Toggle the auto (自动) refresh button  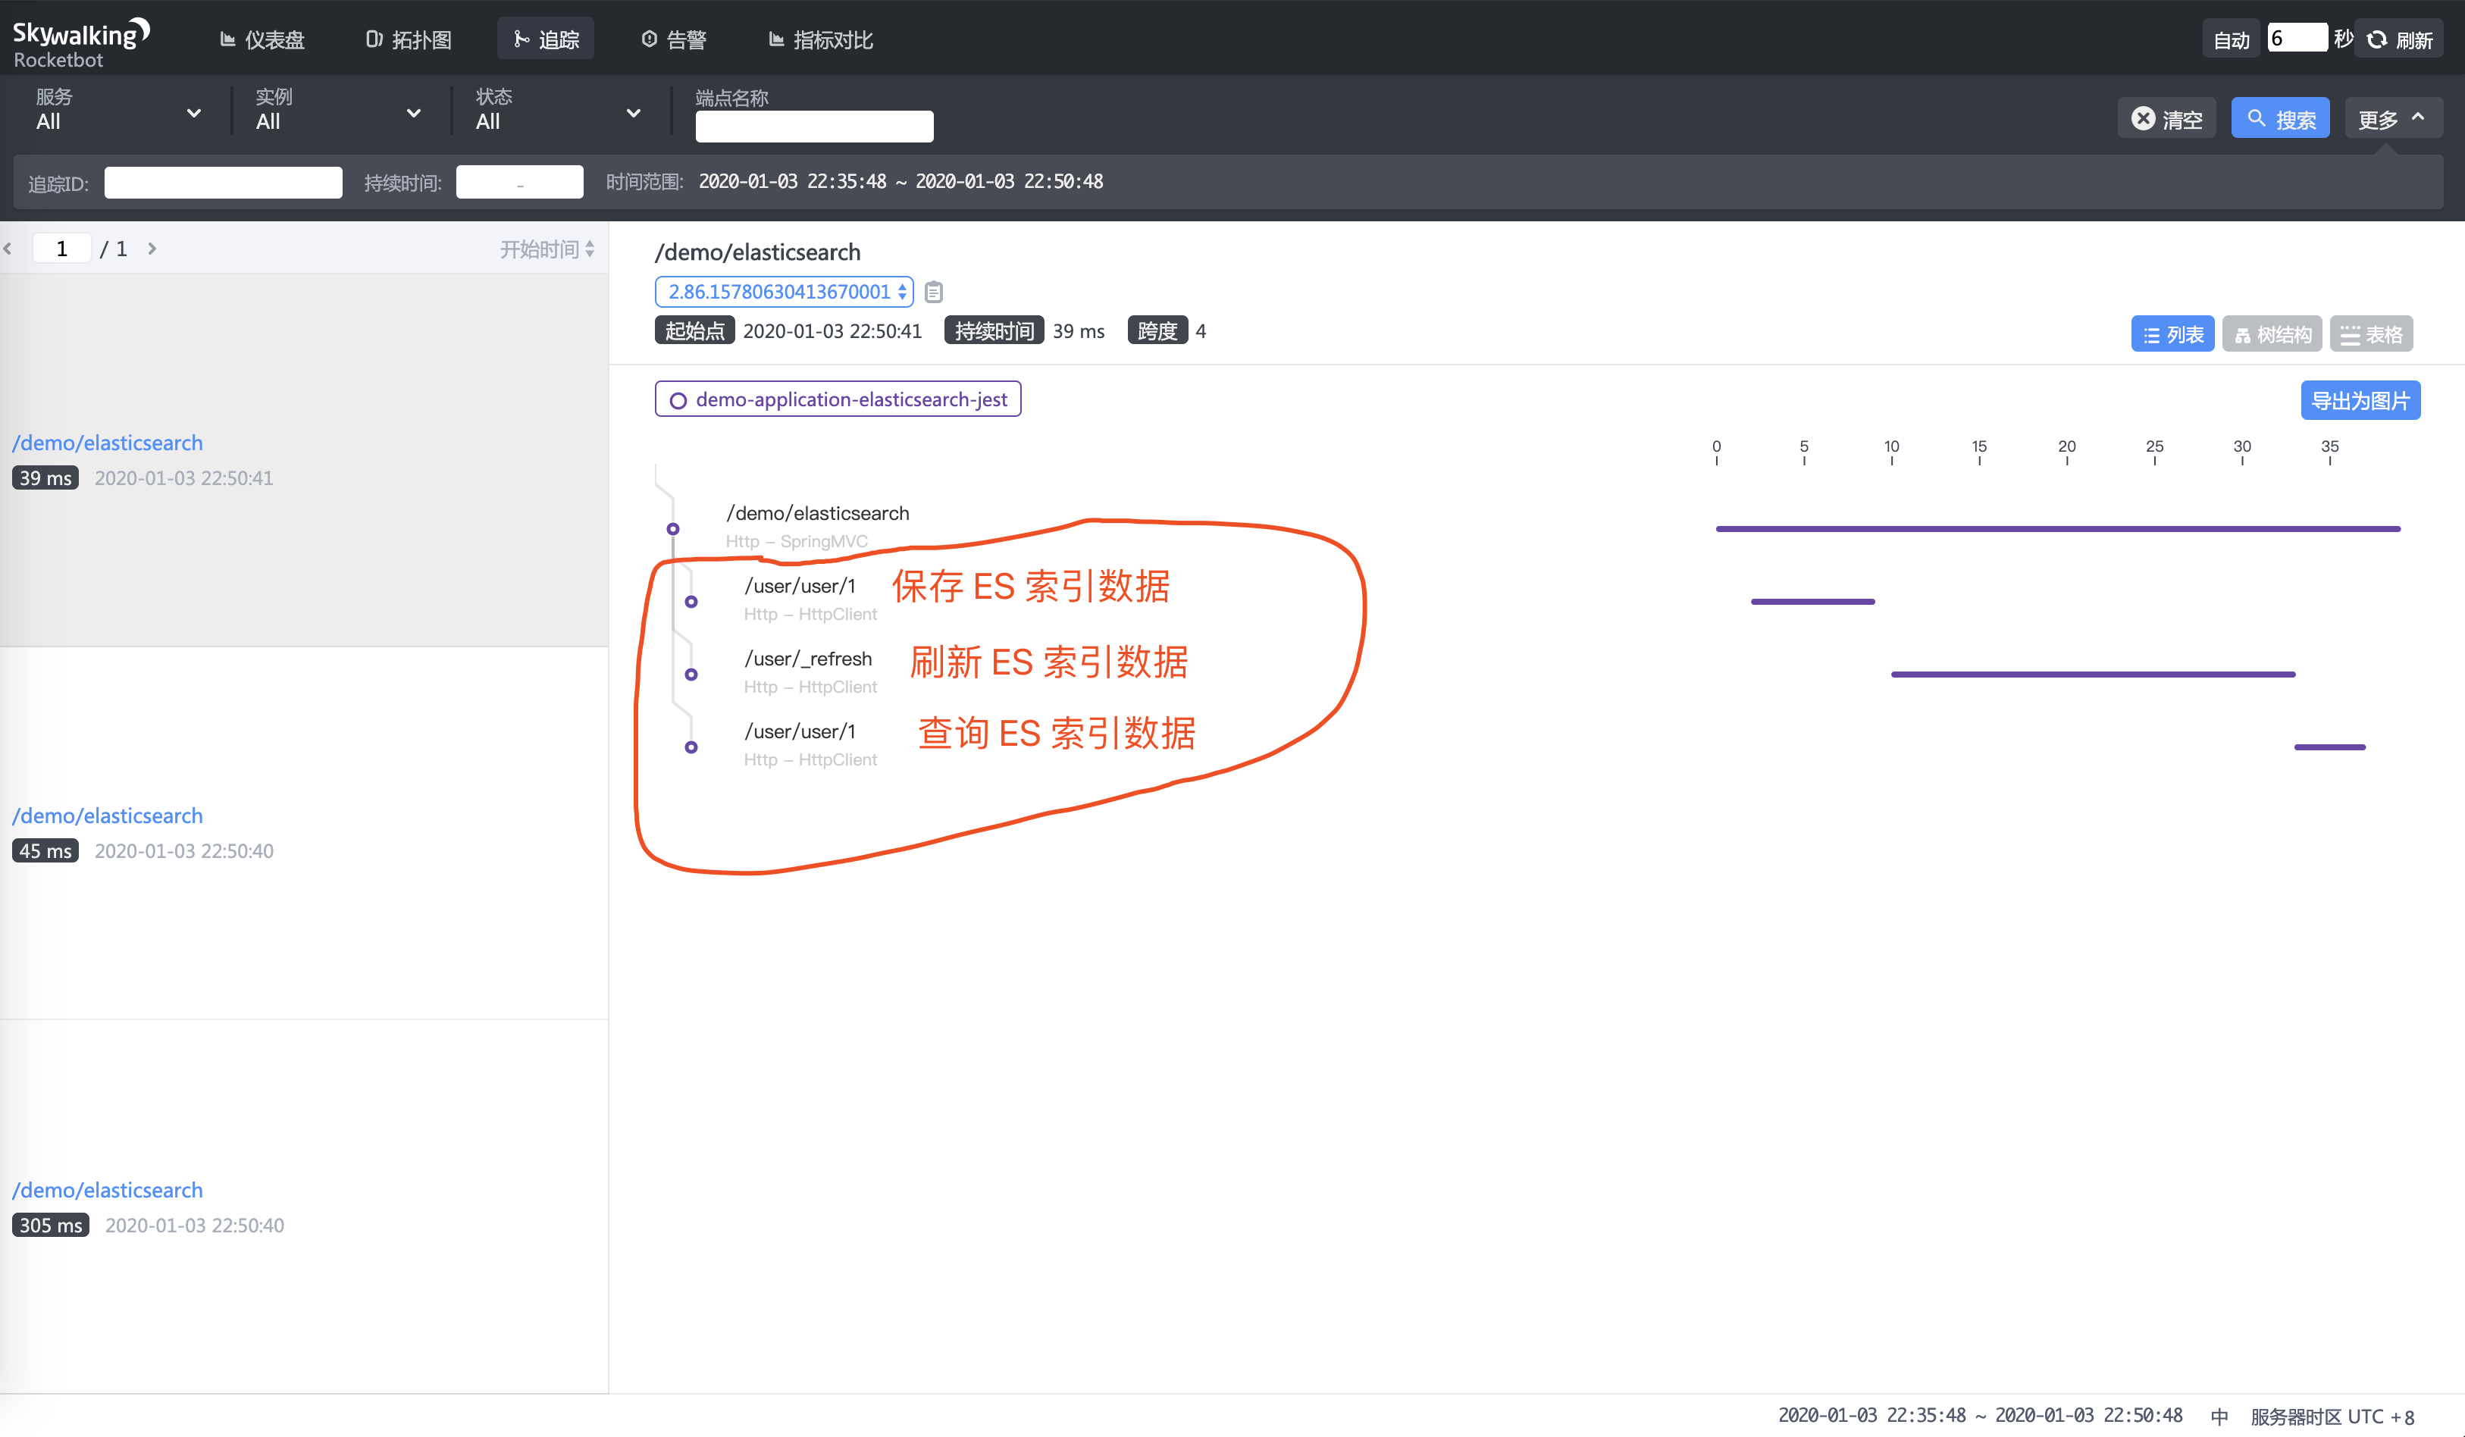pos(2230,40)
